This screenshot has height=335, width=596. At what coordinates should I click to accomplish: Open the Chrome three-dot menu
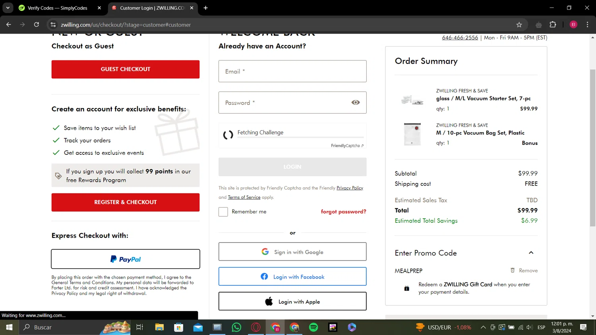point(587,25)
